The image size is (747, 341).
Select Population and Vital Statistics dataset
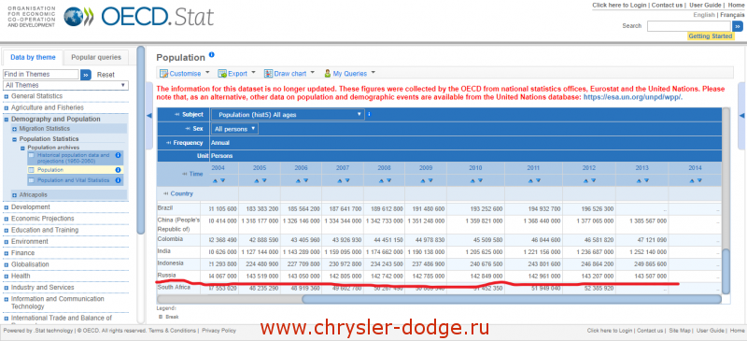click(x=74, y=180)
